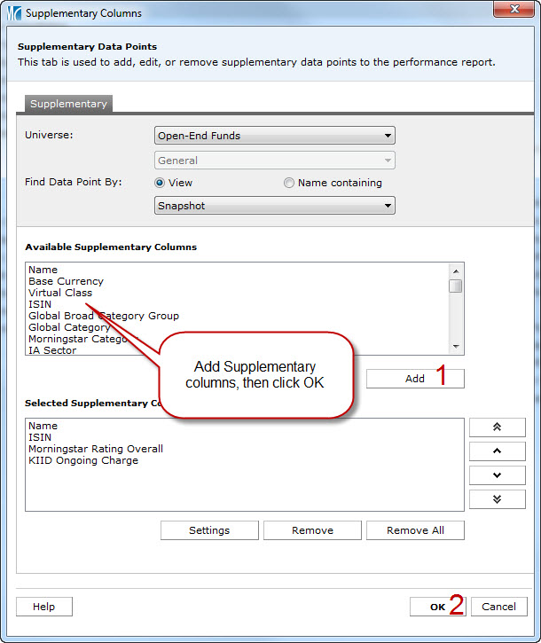Open Settings for selected column
541x643 pixels.
point(209,530)
